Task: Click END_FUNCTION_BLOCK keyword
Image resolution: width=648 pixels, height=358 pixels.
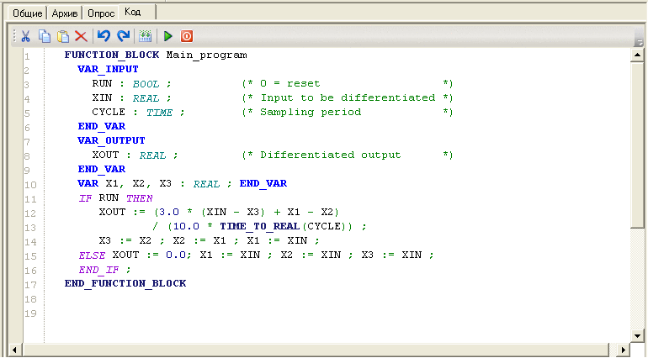Action: [125, 284]
